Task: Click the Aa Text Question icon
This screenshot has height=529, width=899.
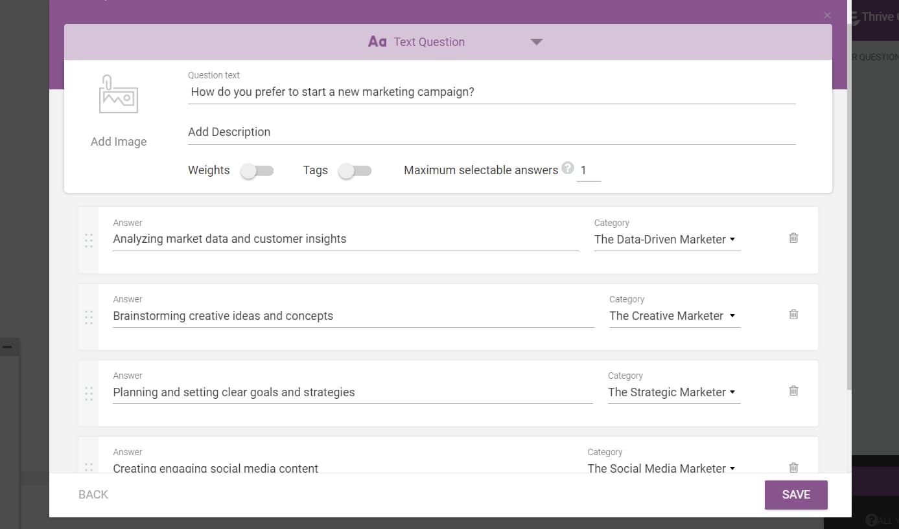Action: (x=378, y=41)
